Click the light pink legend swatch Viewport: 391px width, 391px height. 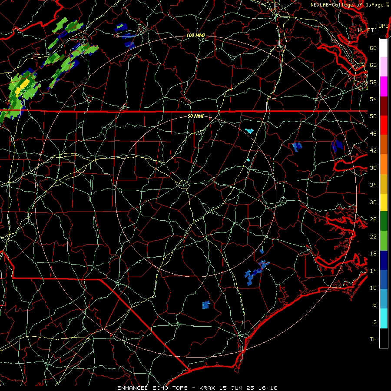point(384,66)
